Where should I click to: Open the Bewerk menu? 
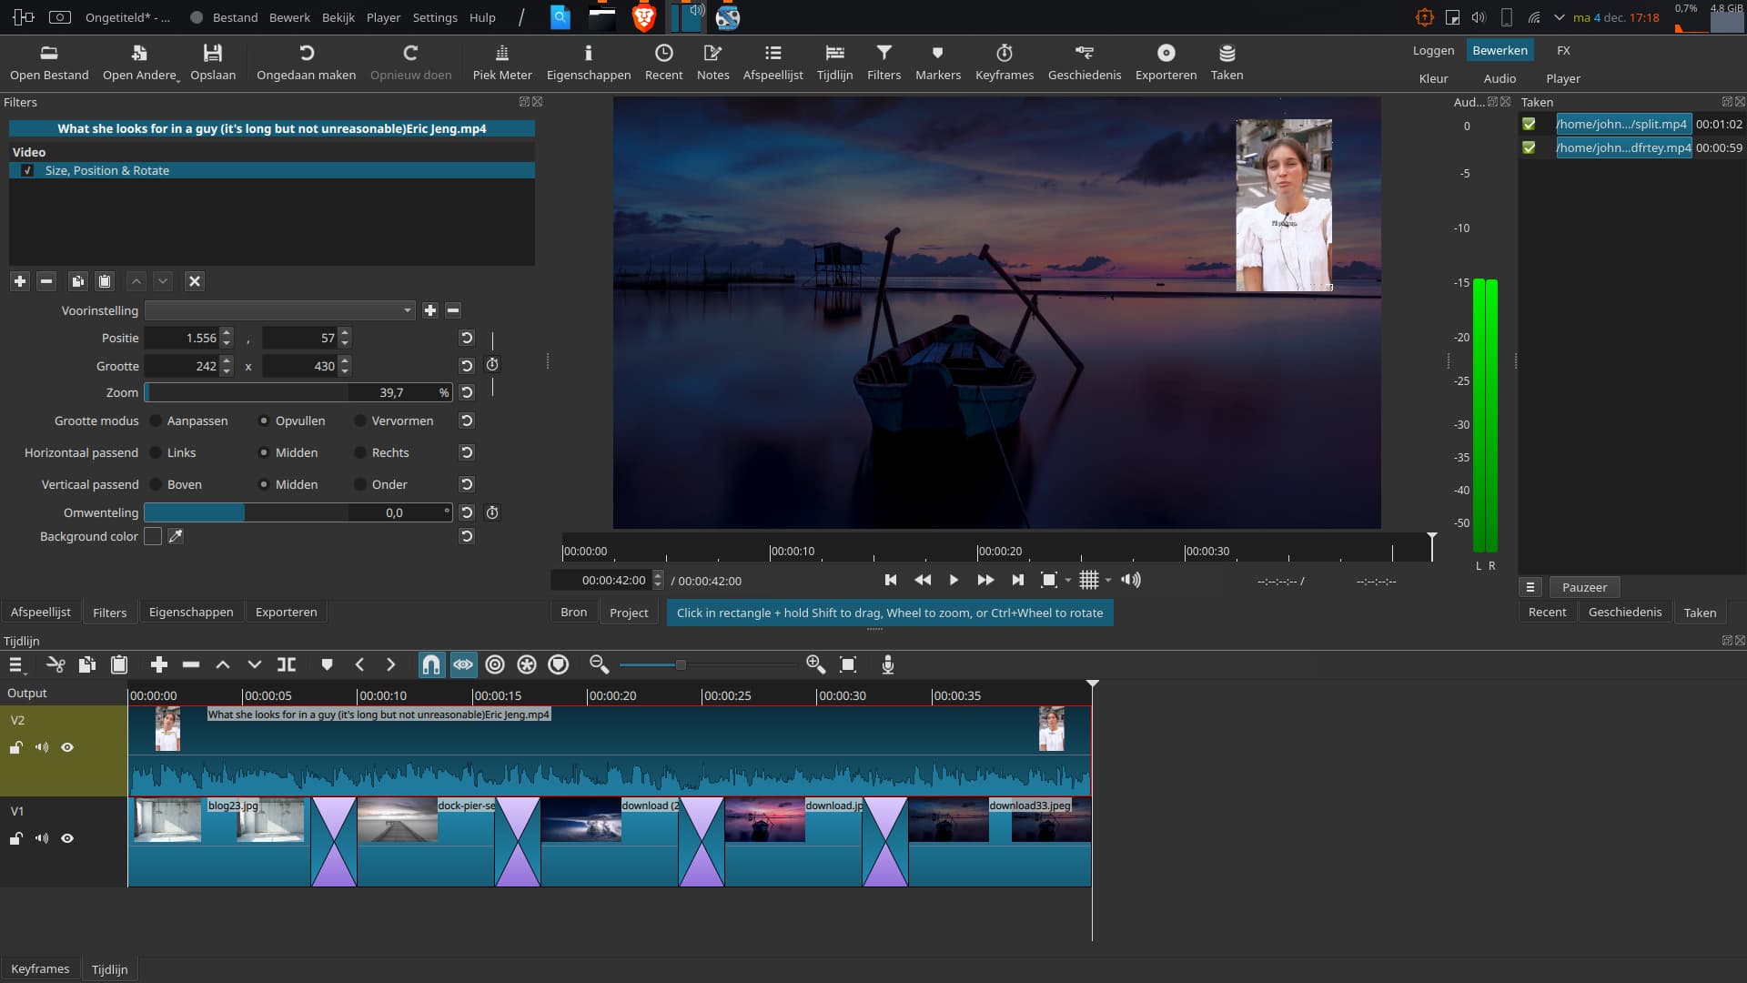pyautogui.click(x=289, y=17)
